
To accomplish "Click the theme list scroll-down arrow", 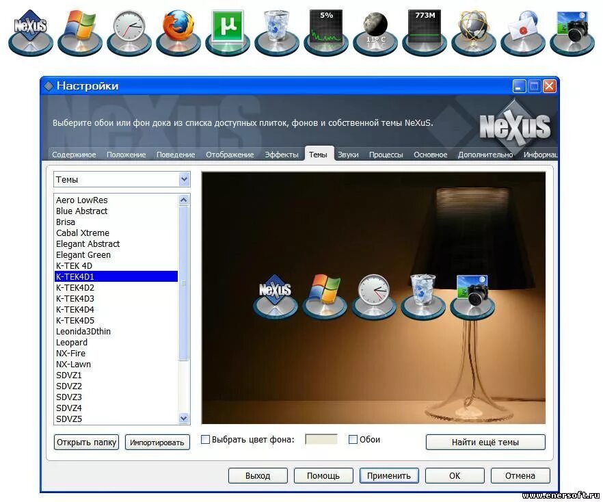I will [x=184, y=418].
